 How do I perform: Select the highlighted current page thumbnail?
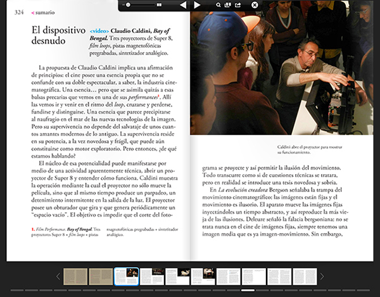126,276
